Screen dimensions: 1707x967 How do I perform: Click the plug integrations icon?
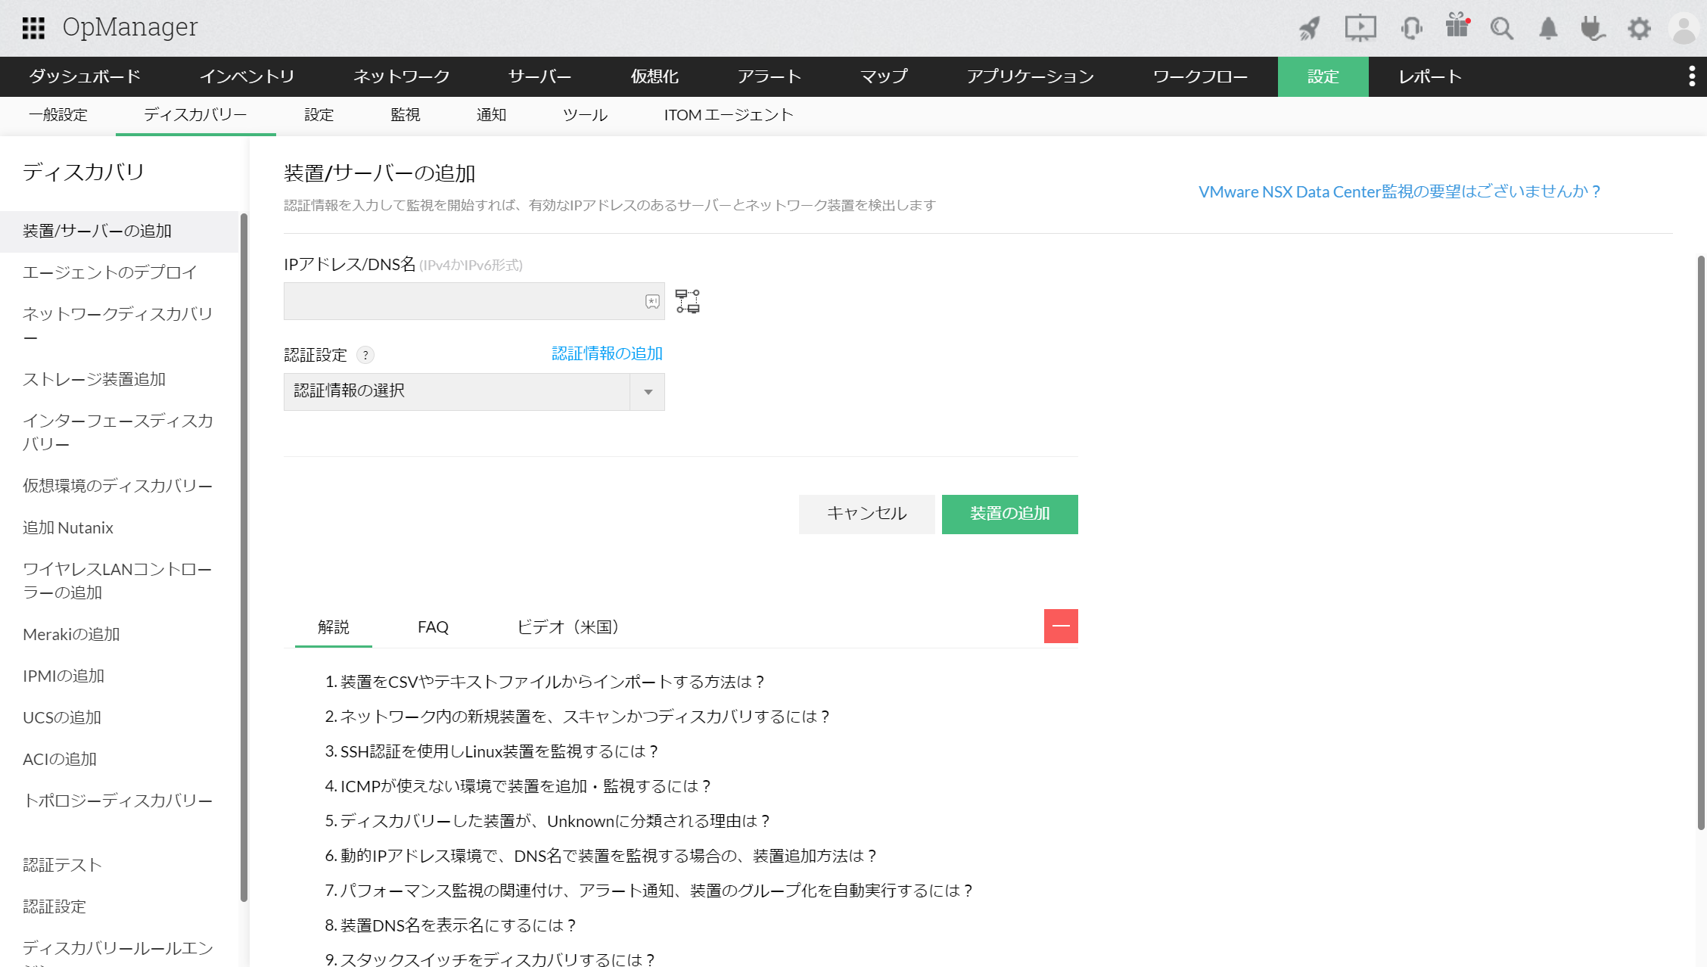(x=1592, y=29)
